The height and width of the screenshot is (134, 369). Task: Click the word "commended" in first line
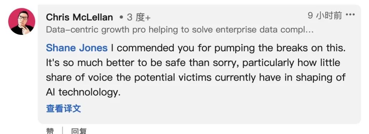146,48
